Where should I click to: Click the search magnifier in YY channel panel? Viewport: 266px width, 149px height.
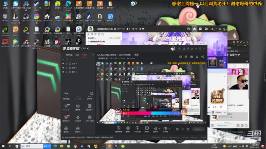pyautogui.click(x=103, y=34)
